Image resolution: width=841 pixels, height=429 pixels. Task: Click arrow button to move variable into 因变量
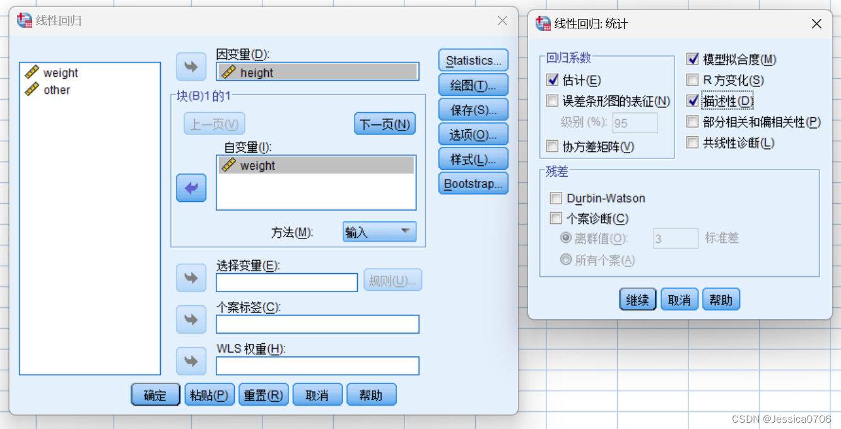point(191,67)
